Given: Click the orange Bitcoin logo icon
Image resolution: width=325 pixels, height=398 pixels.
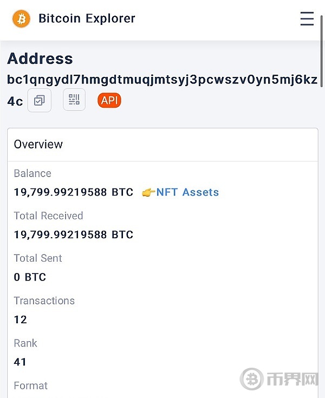Looking at the screenshot, I should click(x=22, y=19).
